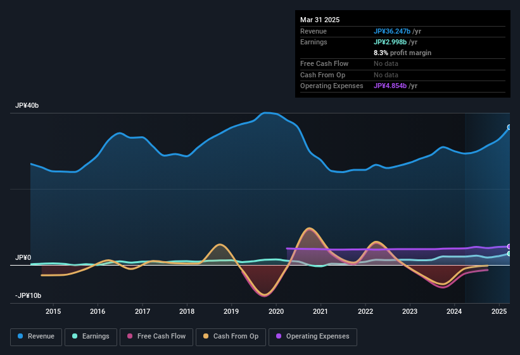This screenshot has height=355, width=520.
Task: Click the JP¥4.854b operating expenses value
Action: [390, 86]
